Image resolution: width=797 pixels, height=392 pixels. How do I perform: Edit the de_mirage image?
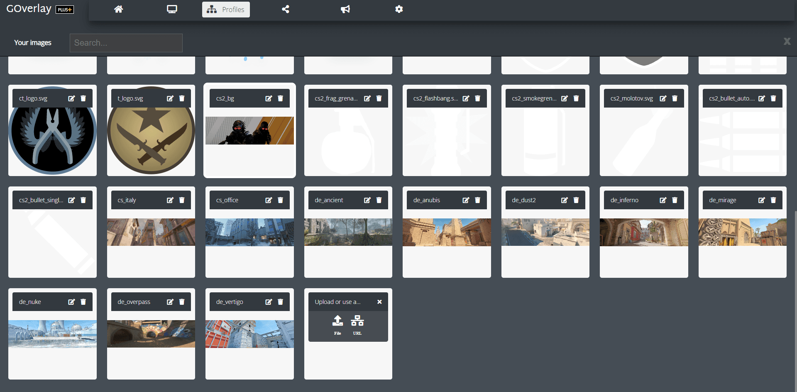[762, 200]
